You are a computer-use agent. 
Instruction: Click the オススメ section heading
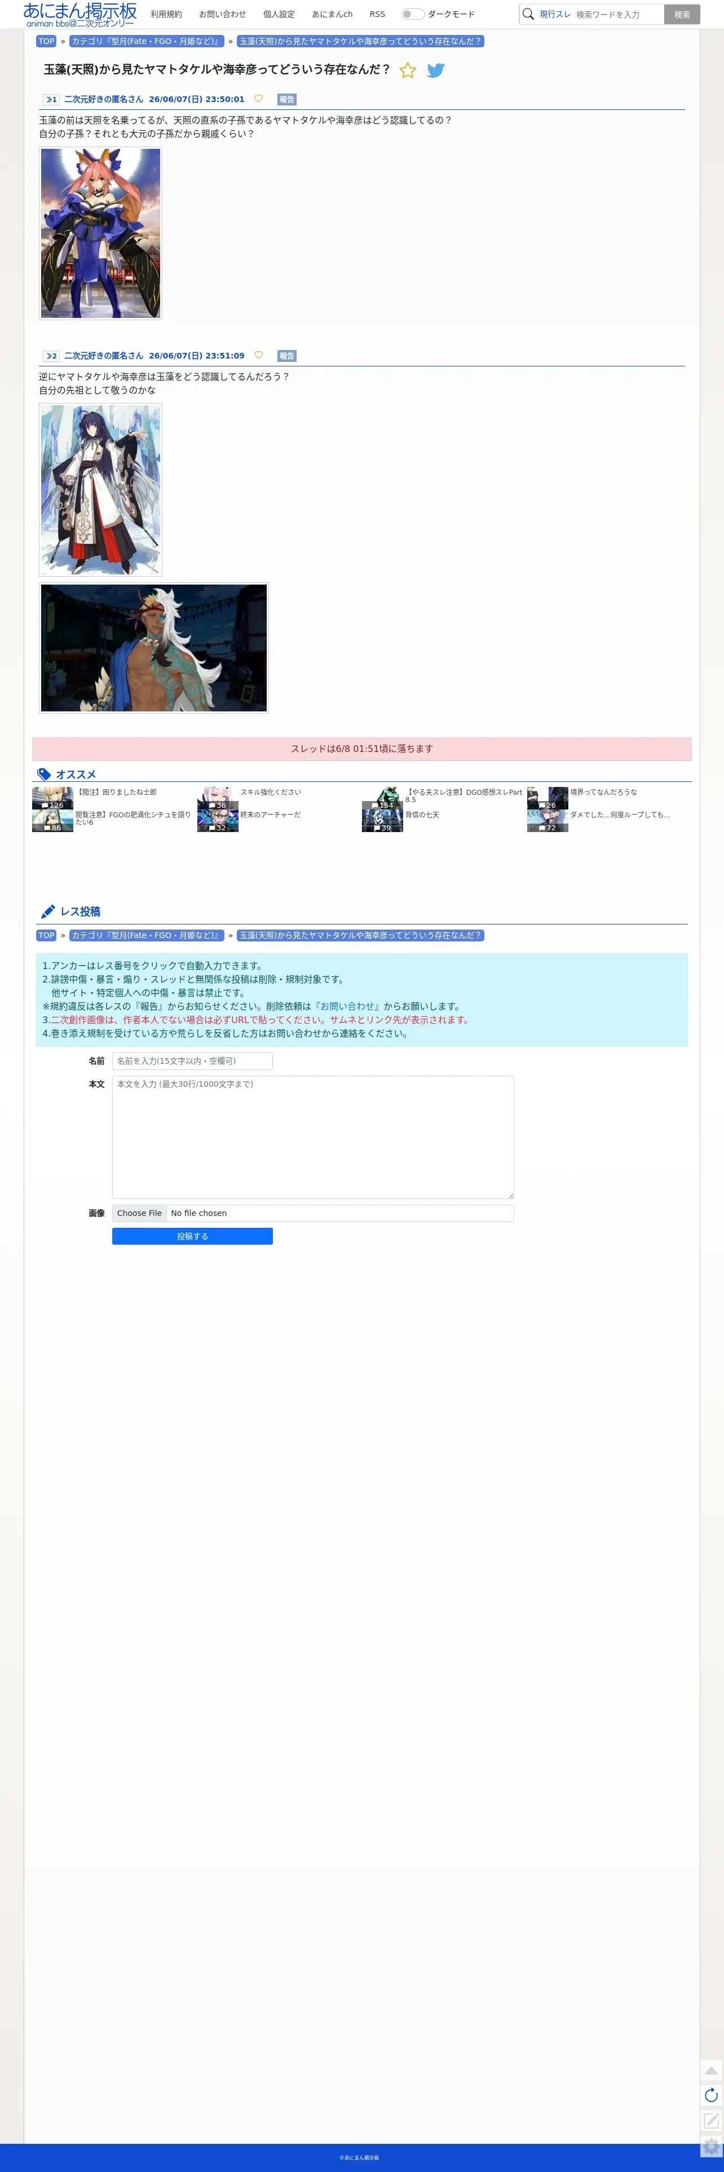(x=76, y=774)
